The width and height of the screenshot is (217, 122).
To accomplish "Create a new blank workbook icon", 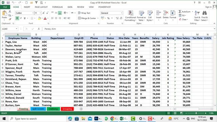I will (x=26, y=2).
